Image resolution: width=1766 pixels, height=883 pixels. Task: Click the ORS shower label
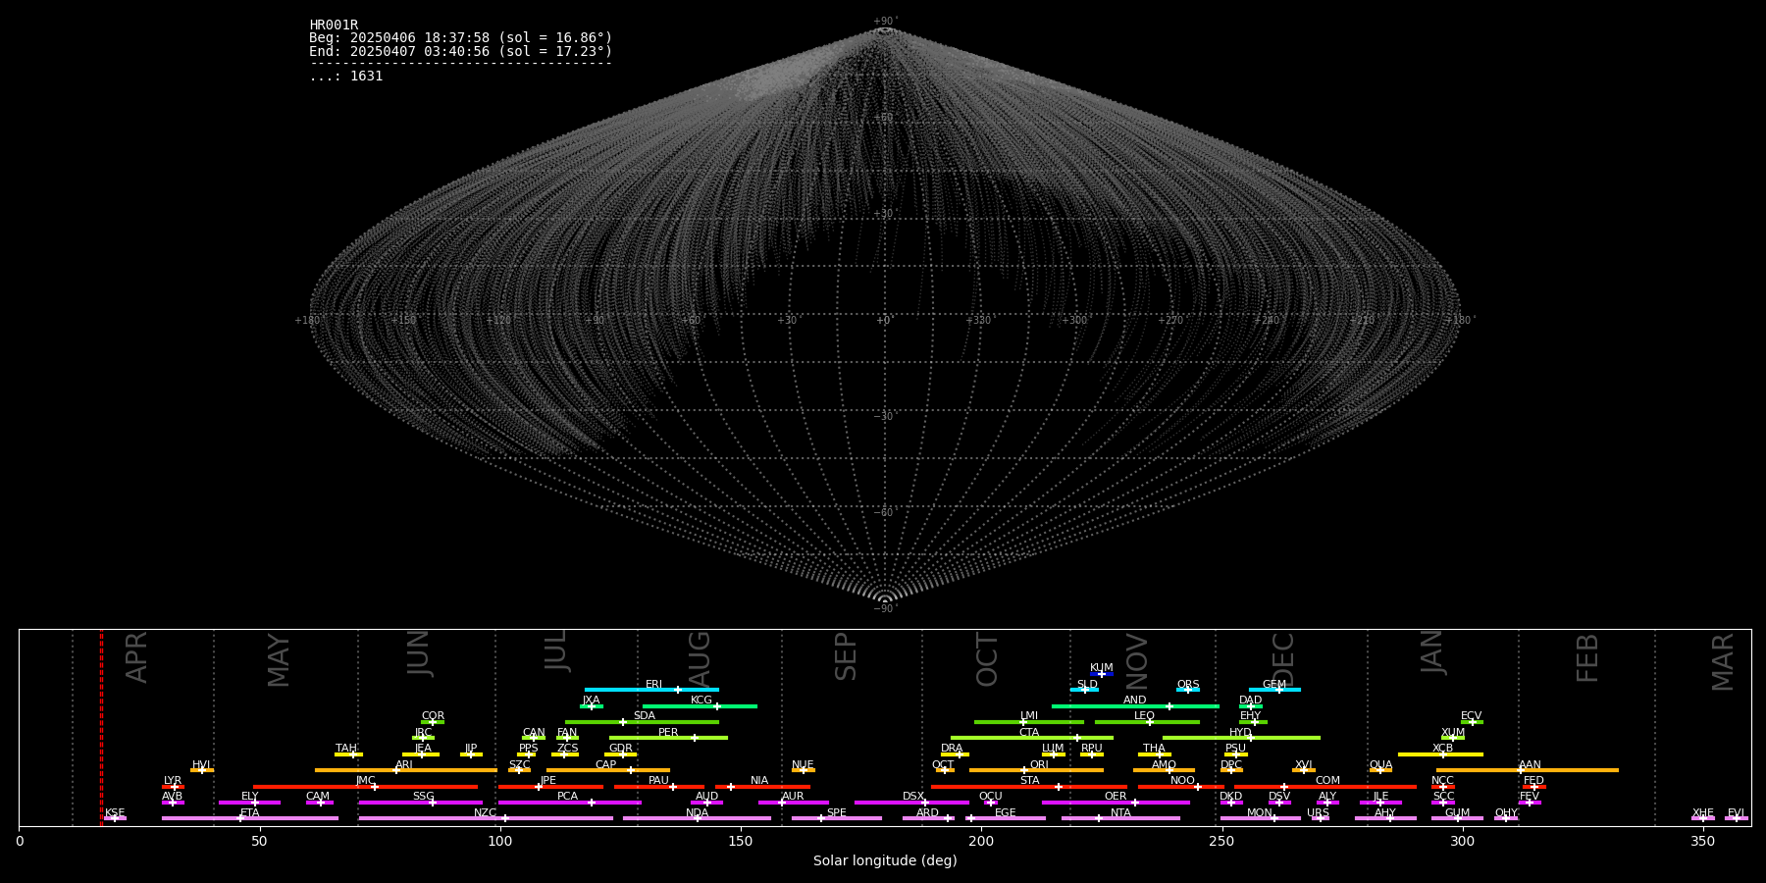tap(1188, 685)
